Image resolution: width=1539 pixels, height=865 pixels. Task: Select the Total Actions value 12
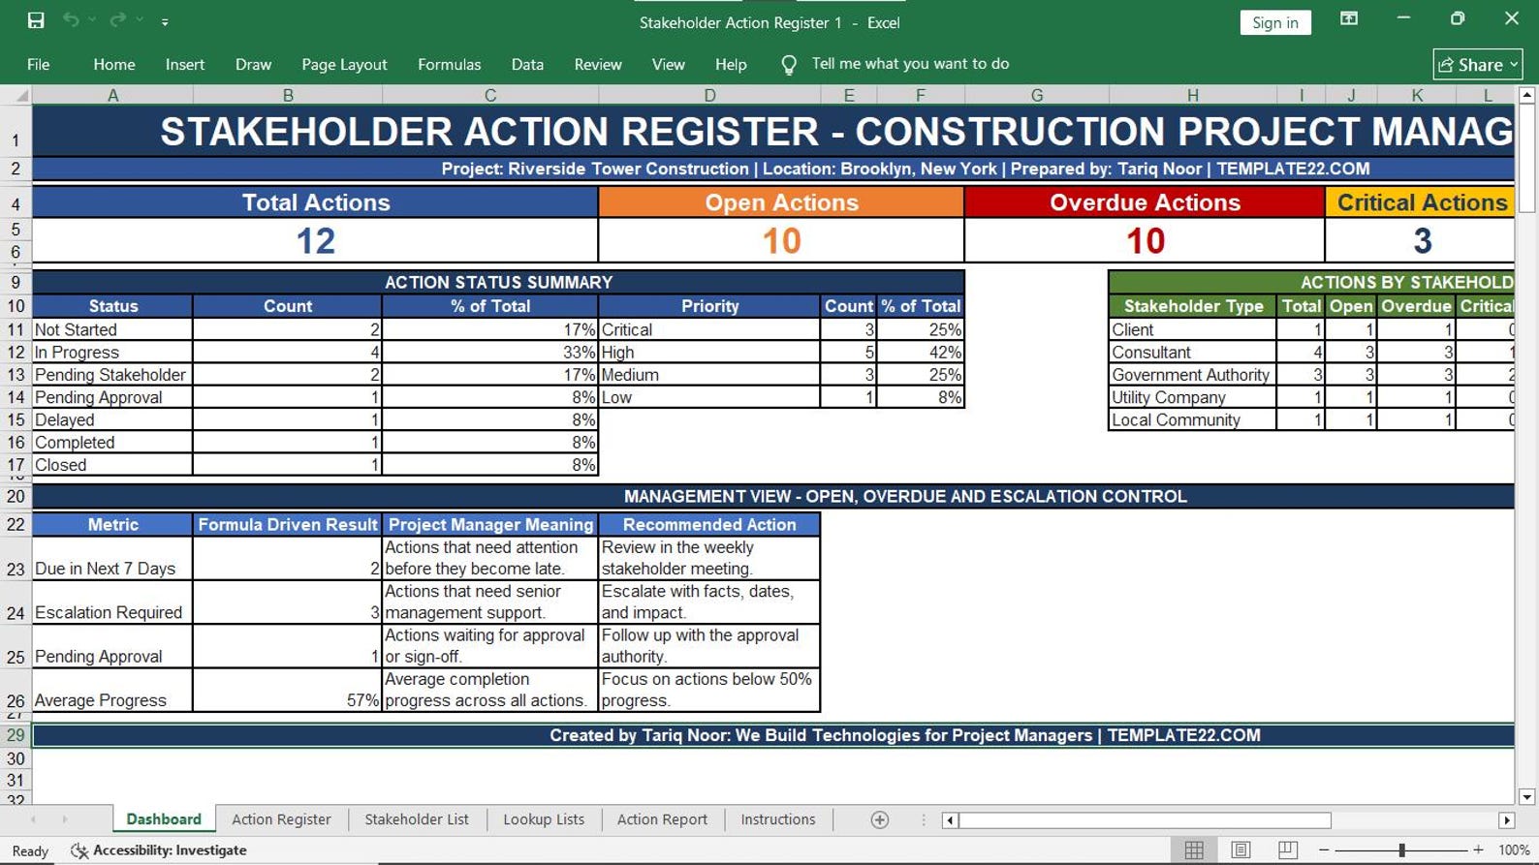click(x=315, y=240)
